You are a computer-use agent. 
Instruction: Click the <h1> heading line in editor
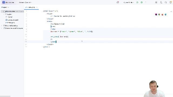[58, 24]
